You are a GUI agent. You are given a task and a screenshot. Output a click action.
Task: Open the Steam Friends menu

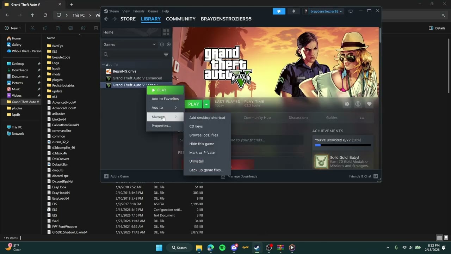[x=139, y=11]
